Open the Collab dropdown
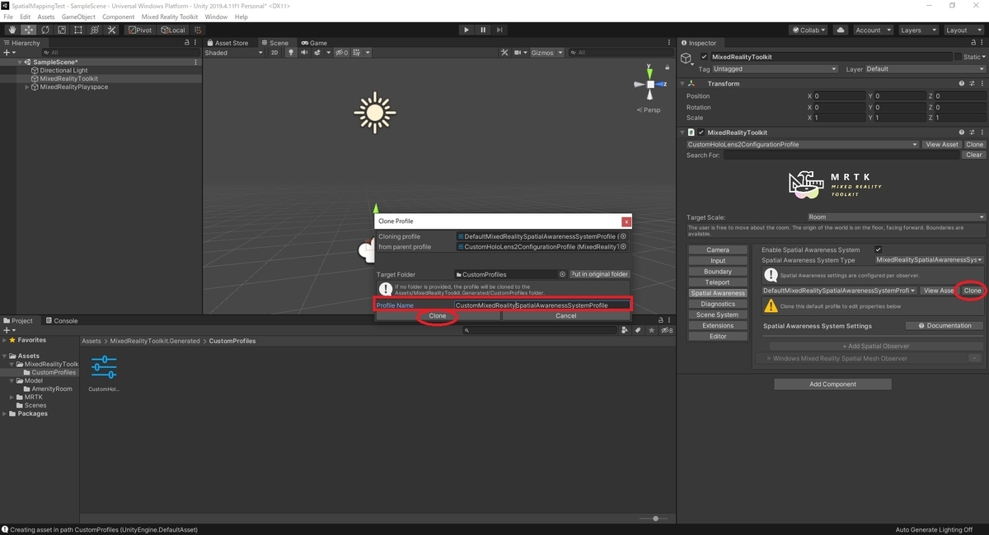The width and height of the screenshot is (989, 535). point(809,30)
